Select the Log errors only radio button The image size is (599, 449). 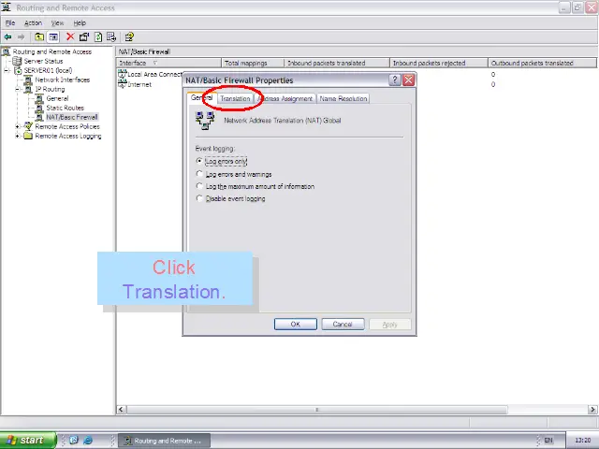point(199,161)
